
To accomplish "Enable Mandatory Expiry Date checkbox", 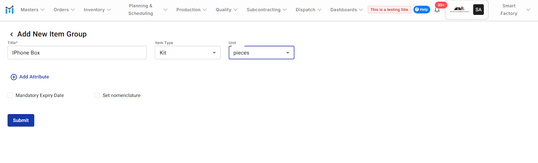I will [10, 95].
